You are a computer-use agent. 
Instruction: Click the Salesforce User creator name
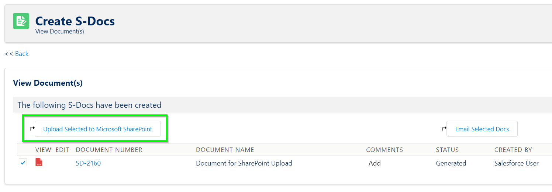point(516,163)
